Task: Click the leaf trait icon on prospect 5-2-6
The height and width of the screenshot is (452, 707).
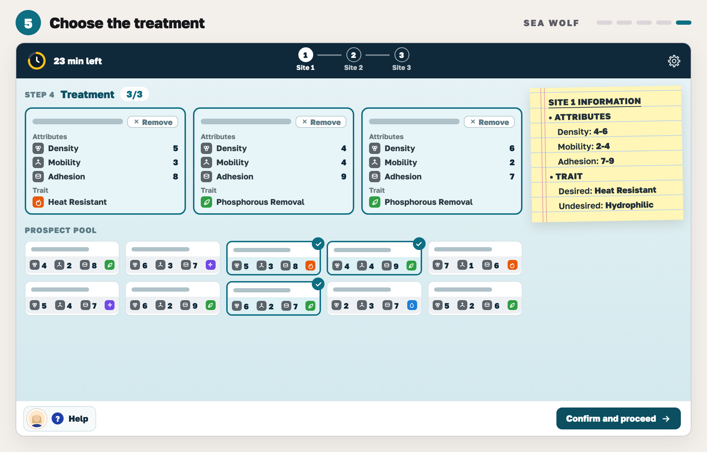Action: (512, 305)
